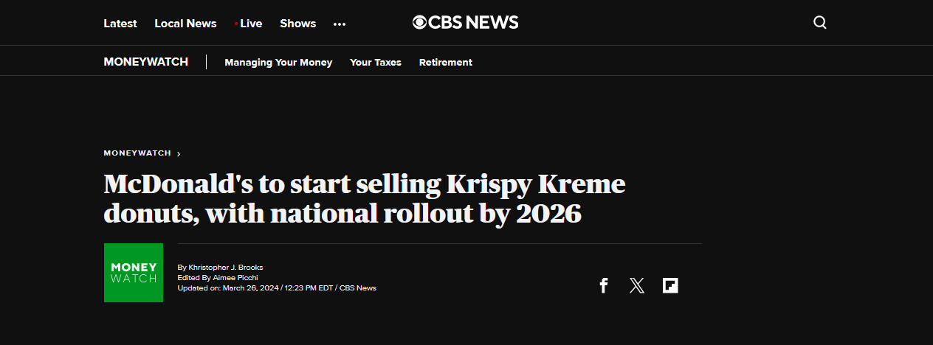933x345 pixels.
Task: Open author Khristopher J. Brooks profile
Action: 226,267
